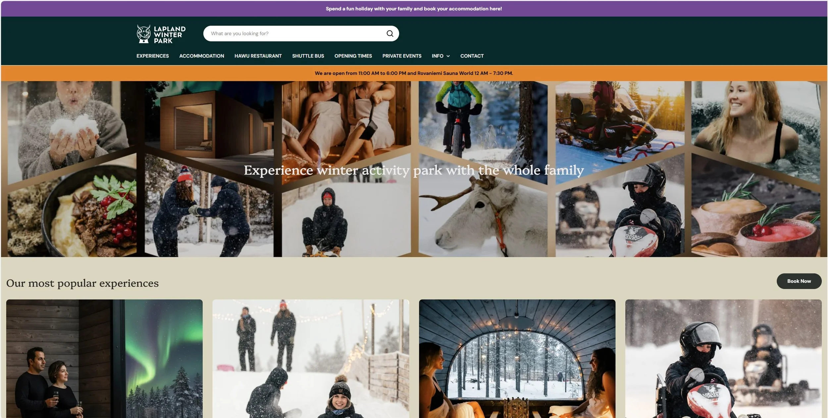Open the snow sledding hill experience card
The image size is (828, 418).
pos(311,358)
